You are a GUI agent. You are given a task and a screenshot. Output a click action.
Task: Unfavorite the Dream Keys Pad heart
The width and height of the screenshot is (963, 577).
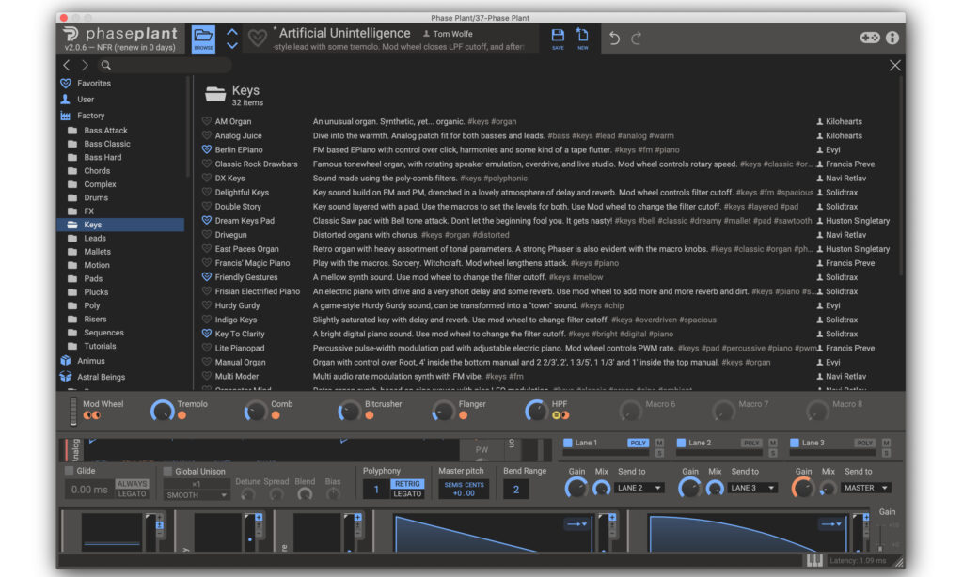[206, 220]
